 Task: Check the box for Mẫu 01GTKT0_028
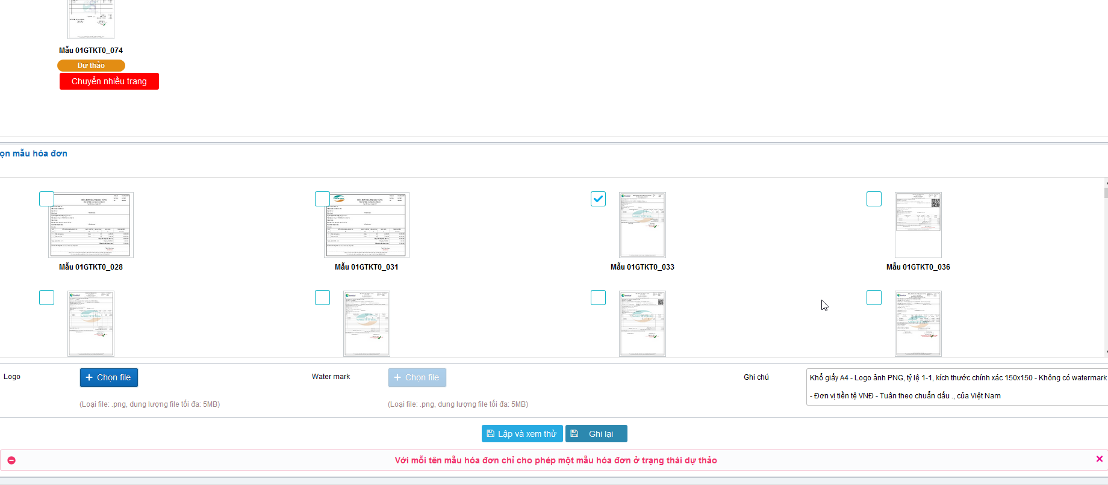coord(46,199)
